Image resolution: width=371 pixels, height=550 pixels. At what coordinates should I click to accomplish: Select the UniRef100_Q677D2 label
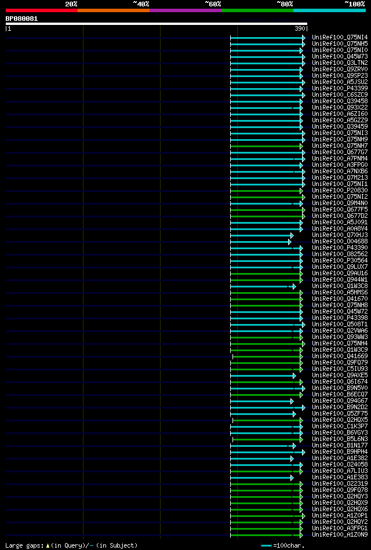coord(340,216)
